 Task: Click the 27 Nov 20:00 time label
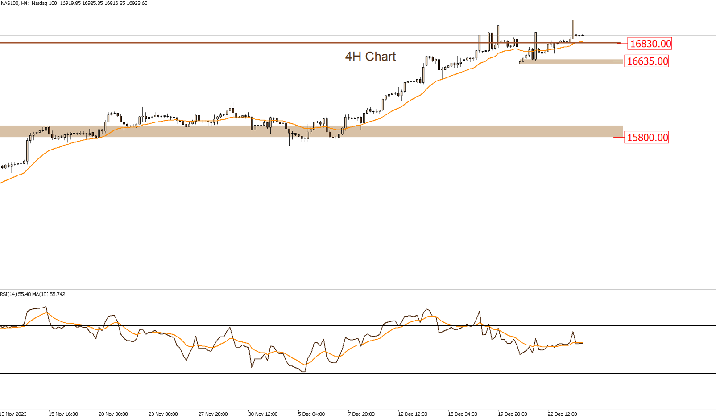point(213,414)
